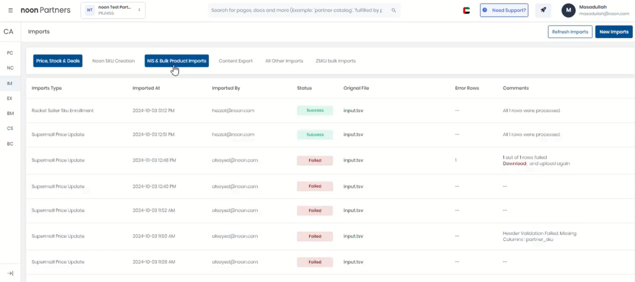Click the Imported At column header
This screenshot has width=635, height=282.
[x=145, y=88]
